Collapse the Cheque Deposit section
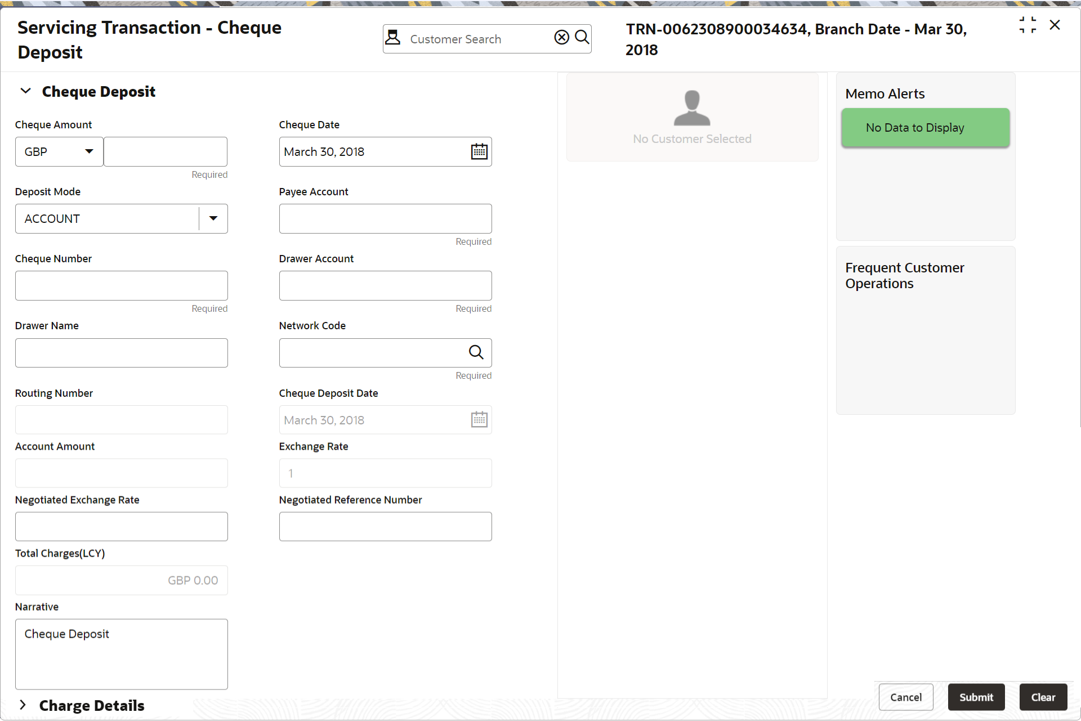 pyautogui.click(x=26, y=91)
